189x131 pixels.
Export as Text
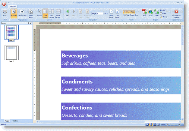[x=163, y=13]
